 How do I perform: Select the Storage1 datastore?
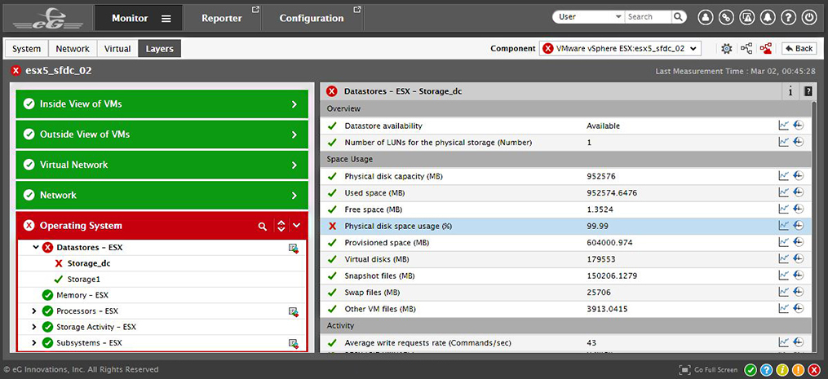(83, 280)
